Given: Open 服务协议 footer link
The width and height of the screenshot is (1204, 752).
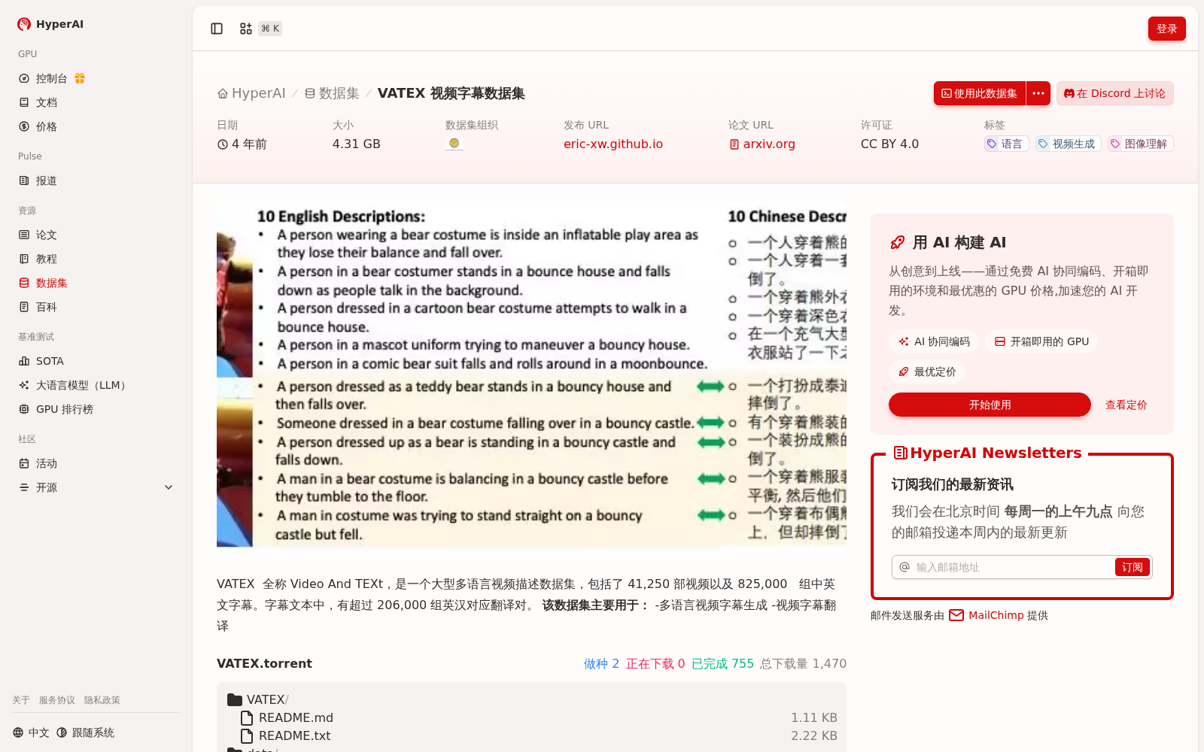Looking at the screenshot, I should point(57,700).
